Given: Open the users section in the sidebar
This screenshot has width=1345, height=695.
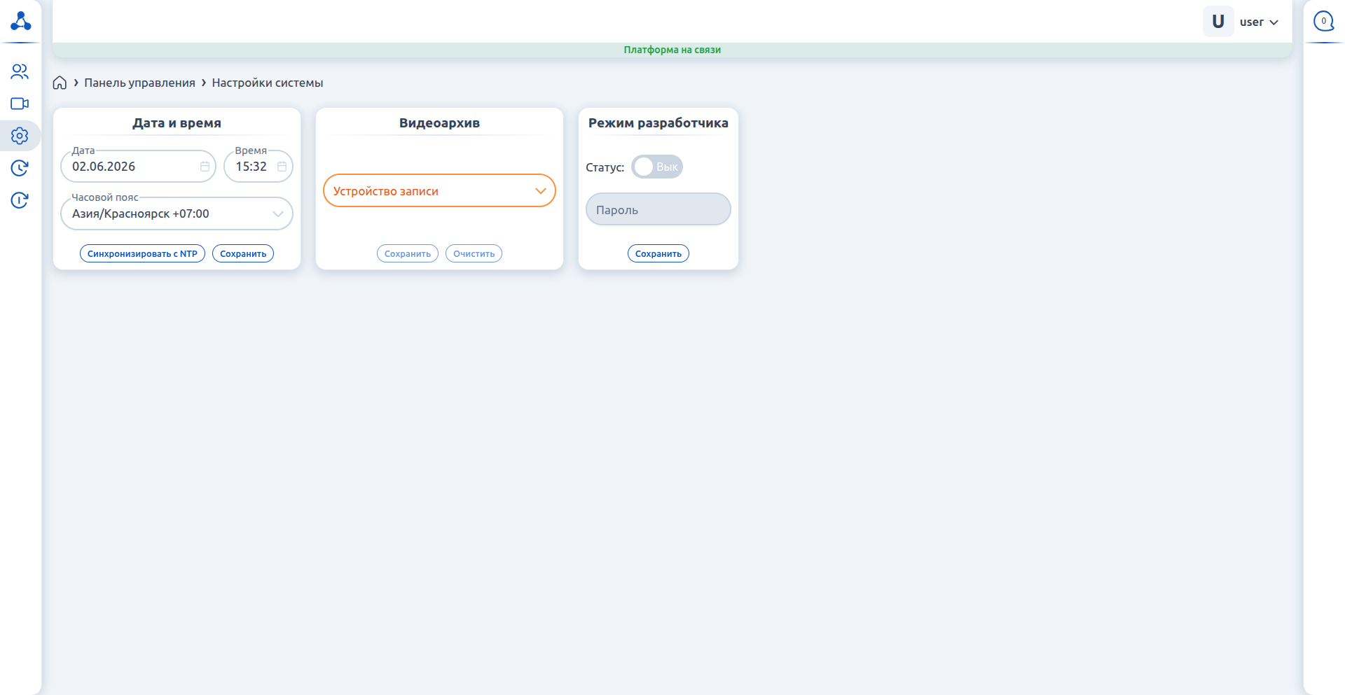Looking at the screenshot, I should click(20, 71).
